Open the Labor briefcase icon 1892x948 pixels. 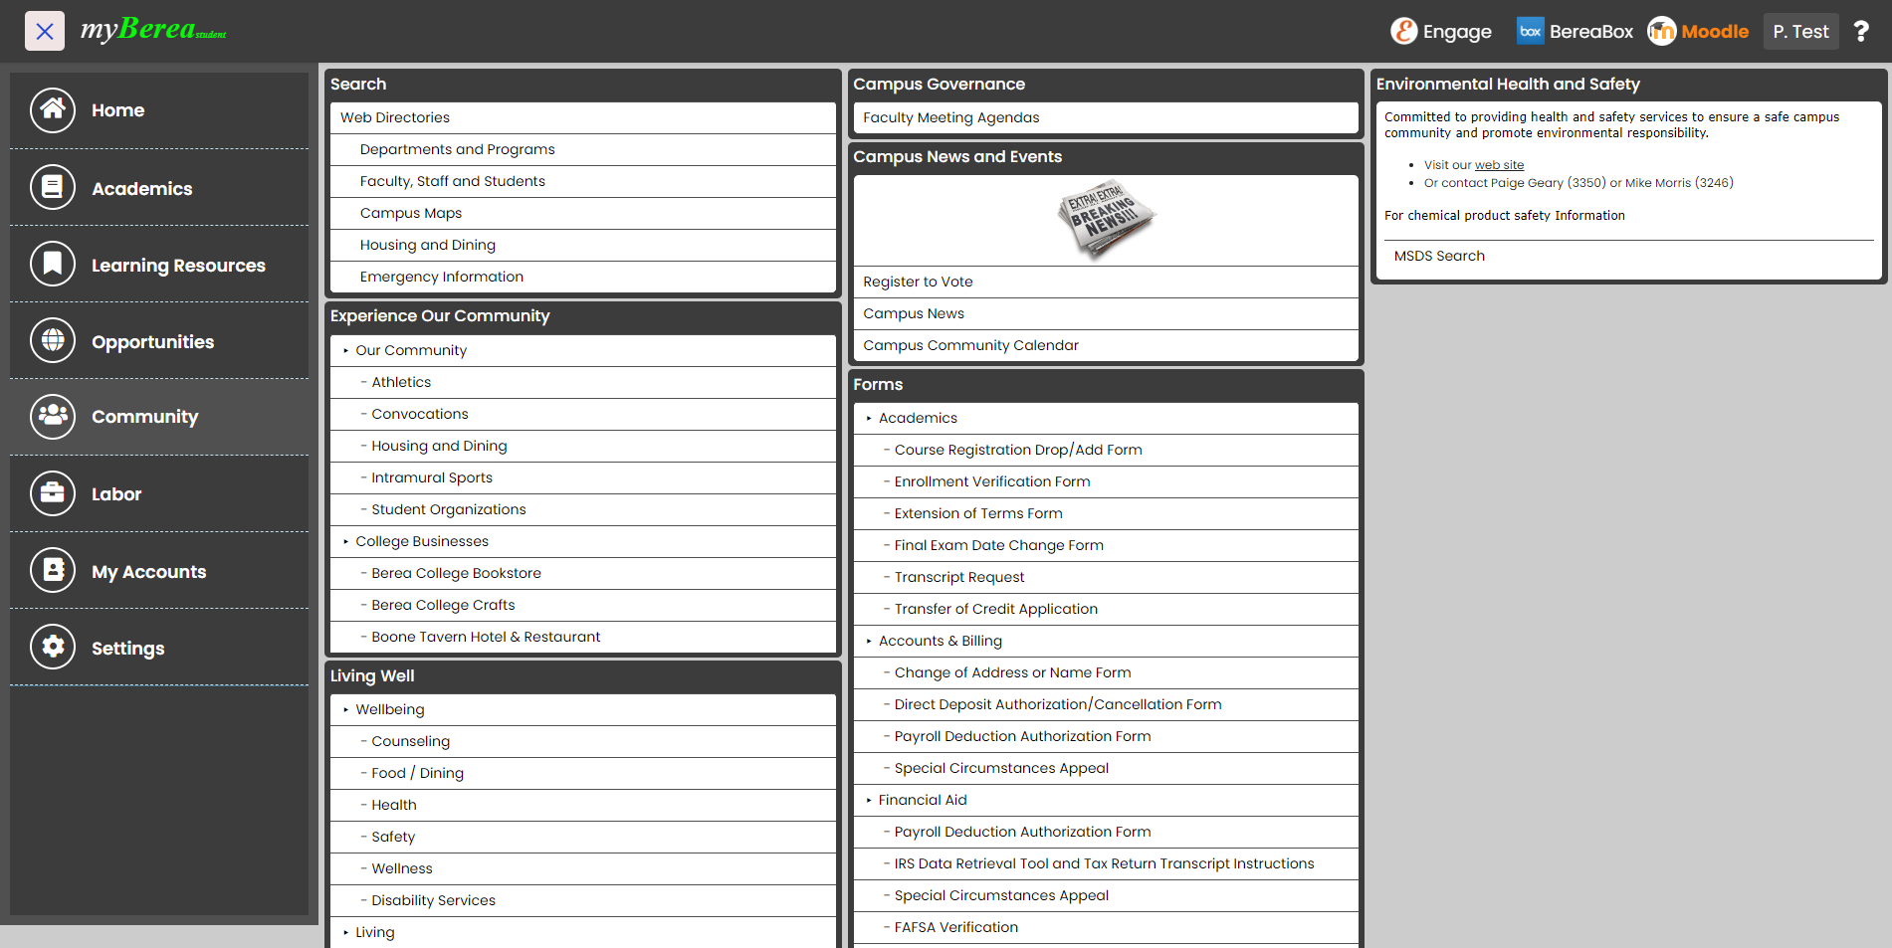pyautogui.click(x=53, y=493)
